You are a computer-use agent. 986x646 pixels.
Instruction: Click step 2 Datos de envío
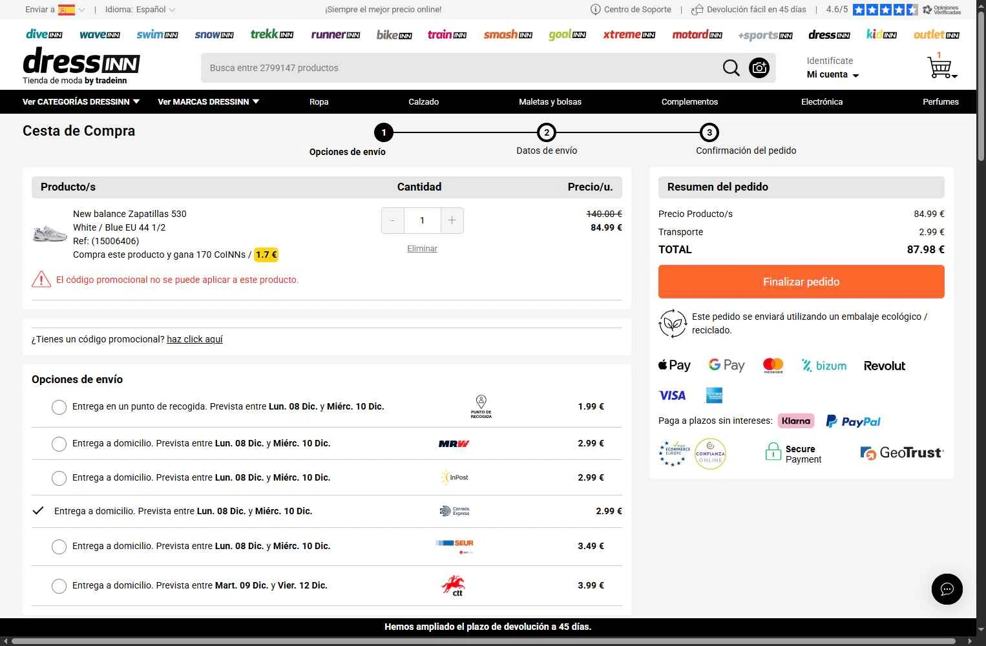[x=547, y=141]
